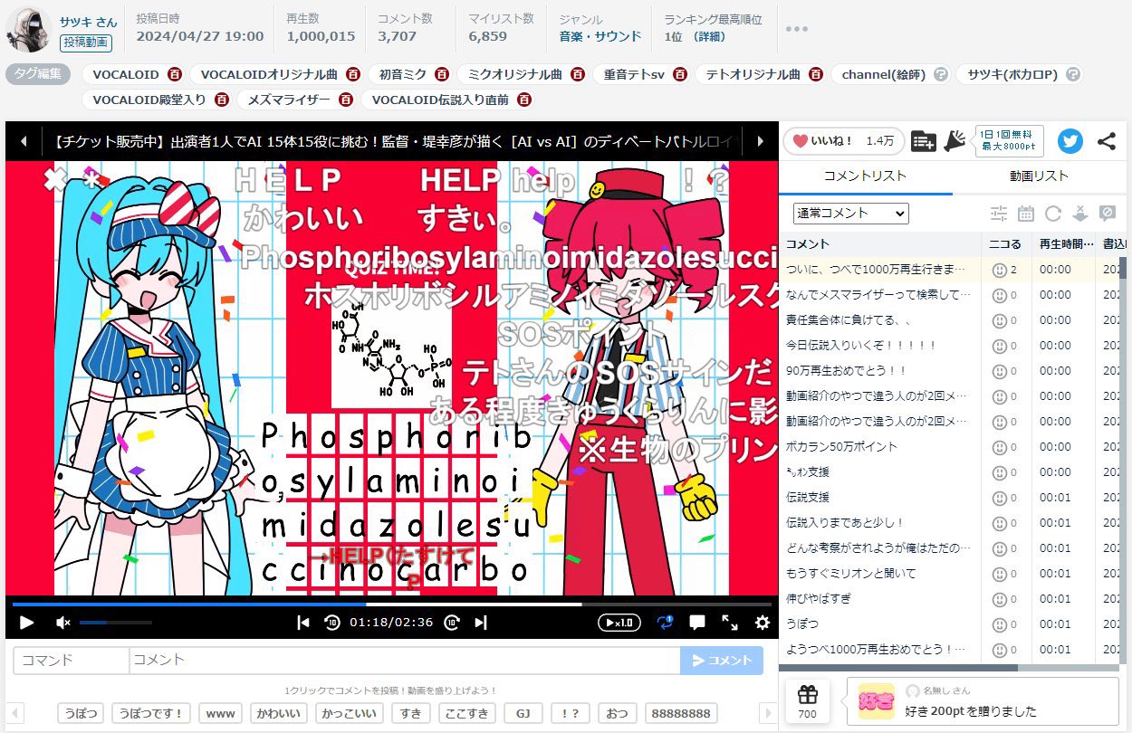1132x733 pixels.
Task: Open the 音楽・サウンド genre link
Action: pos(600,36)
